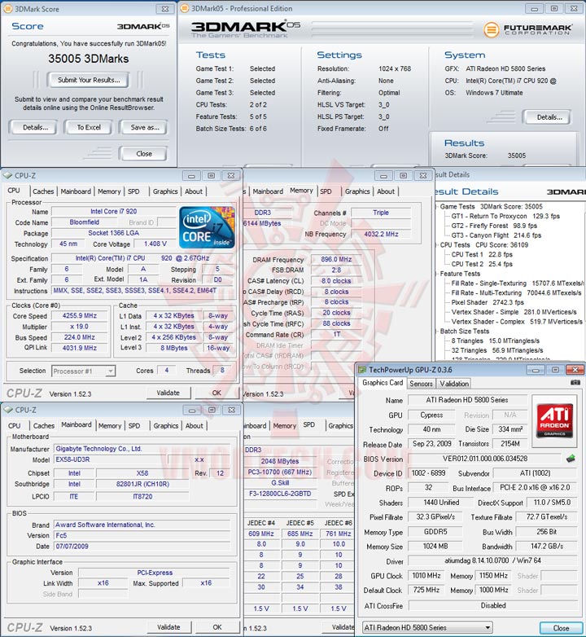Click the Close button in GPU-Z
Viewport: 586px width, 637px height.
(x=561, y=628)
